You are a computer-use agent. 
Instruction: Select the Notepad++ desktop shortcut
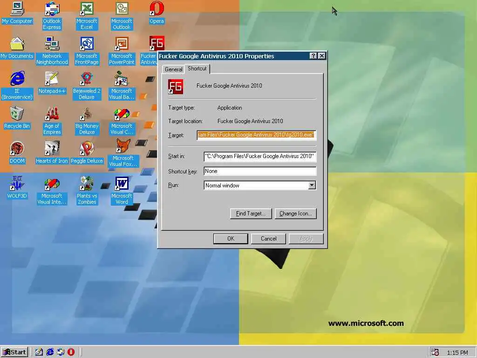click(52, 83)
